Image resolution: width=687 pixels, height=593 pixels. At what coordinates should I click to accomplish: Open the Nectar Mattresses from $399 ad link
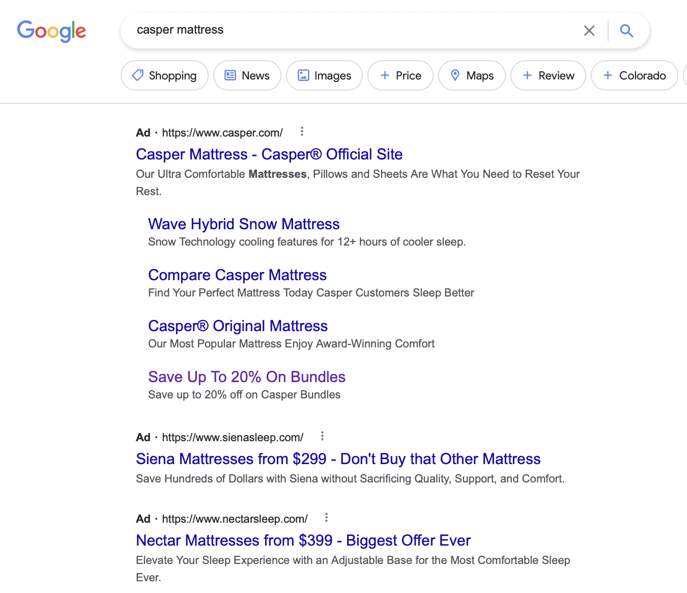303,541
